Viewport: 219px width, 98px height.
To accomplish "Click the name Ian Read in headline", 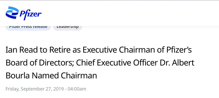I will (22, 50).
